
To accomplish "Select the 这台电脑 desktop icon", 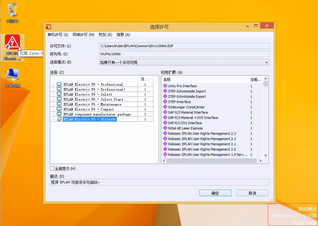I will click(x=12, y=77).
